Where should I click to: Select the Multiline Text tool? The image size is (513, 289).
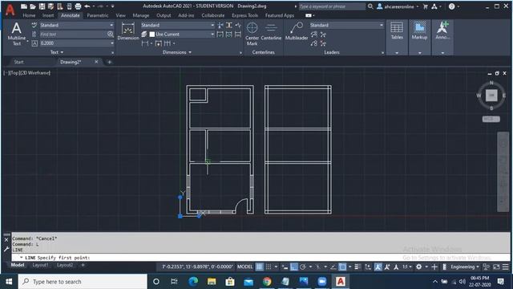16,34
